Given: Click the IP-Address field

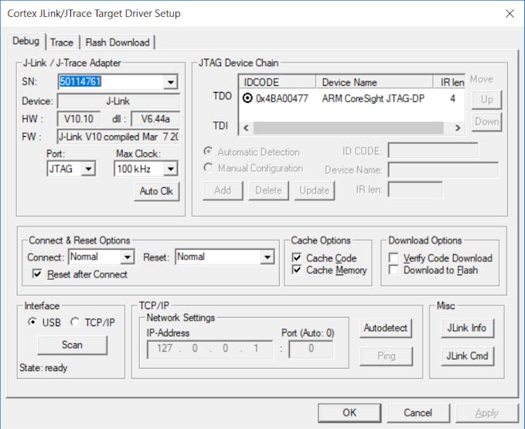Looking at the screenshot, I should tap(210, 349).
